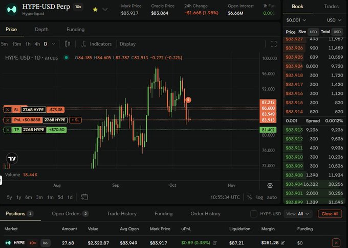Click the 10x leverage badge near title

click(78, 7)
